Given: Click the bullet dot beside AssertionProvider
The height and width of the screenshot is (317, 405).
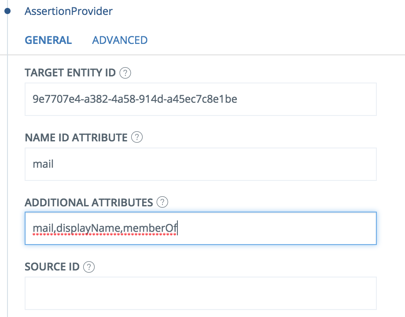Looking at the screenshot, I should 7,11.
